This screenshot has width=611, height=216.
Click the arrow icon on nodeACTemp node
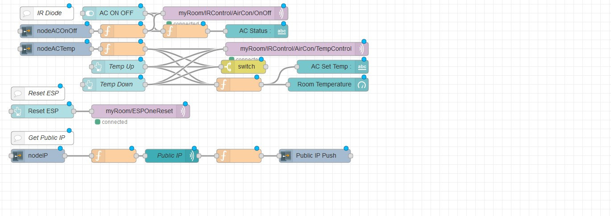click(27, 49)
